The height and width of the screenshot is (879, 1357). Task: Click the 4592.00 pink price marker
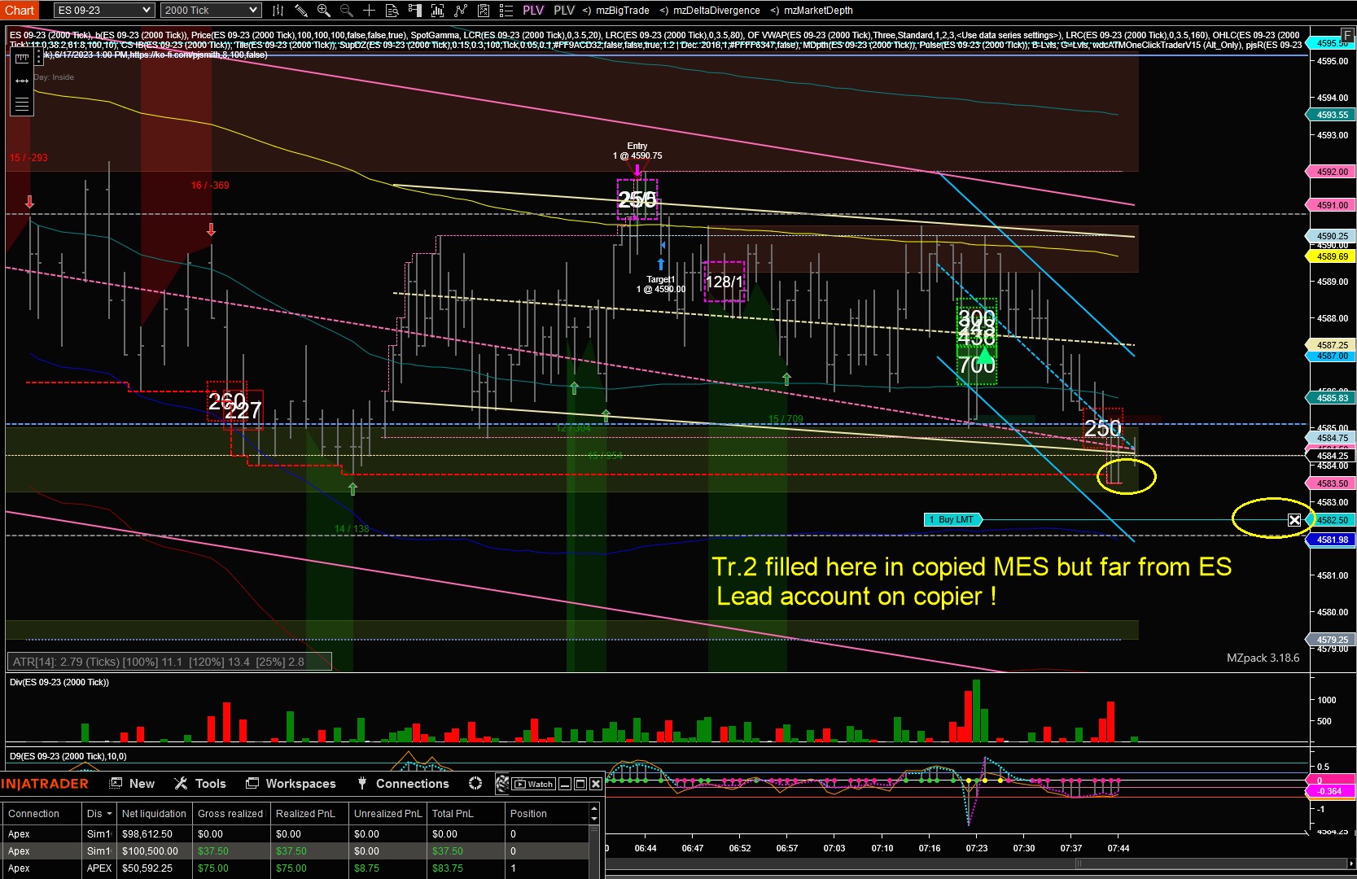tap(1331, 172)
